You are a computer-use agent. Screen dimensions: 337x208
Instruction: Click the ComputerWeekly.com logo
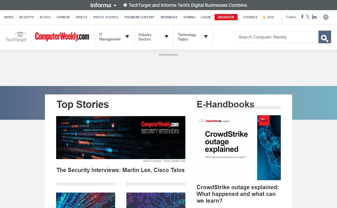[62, 37]
